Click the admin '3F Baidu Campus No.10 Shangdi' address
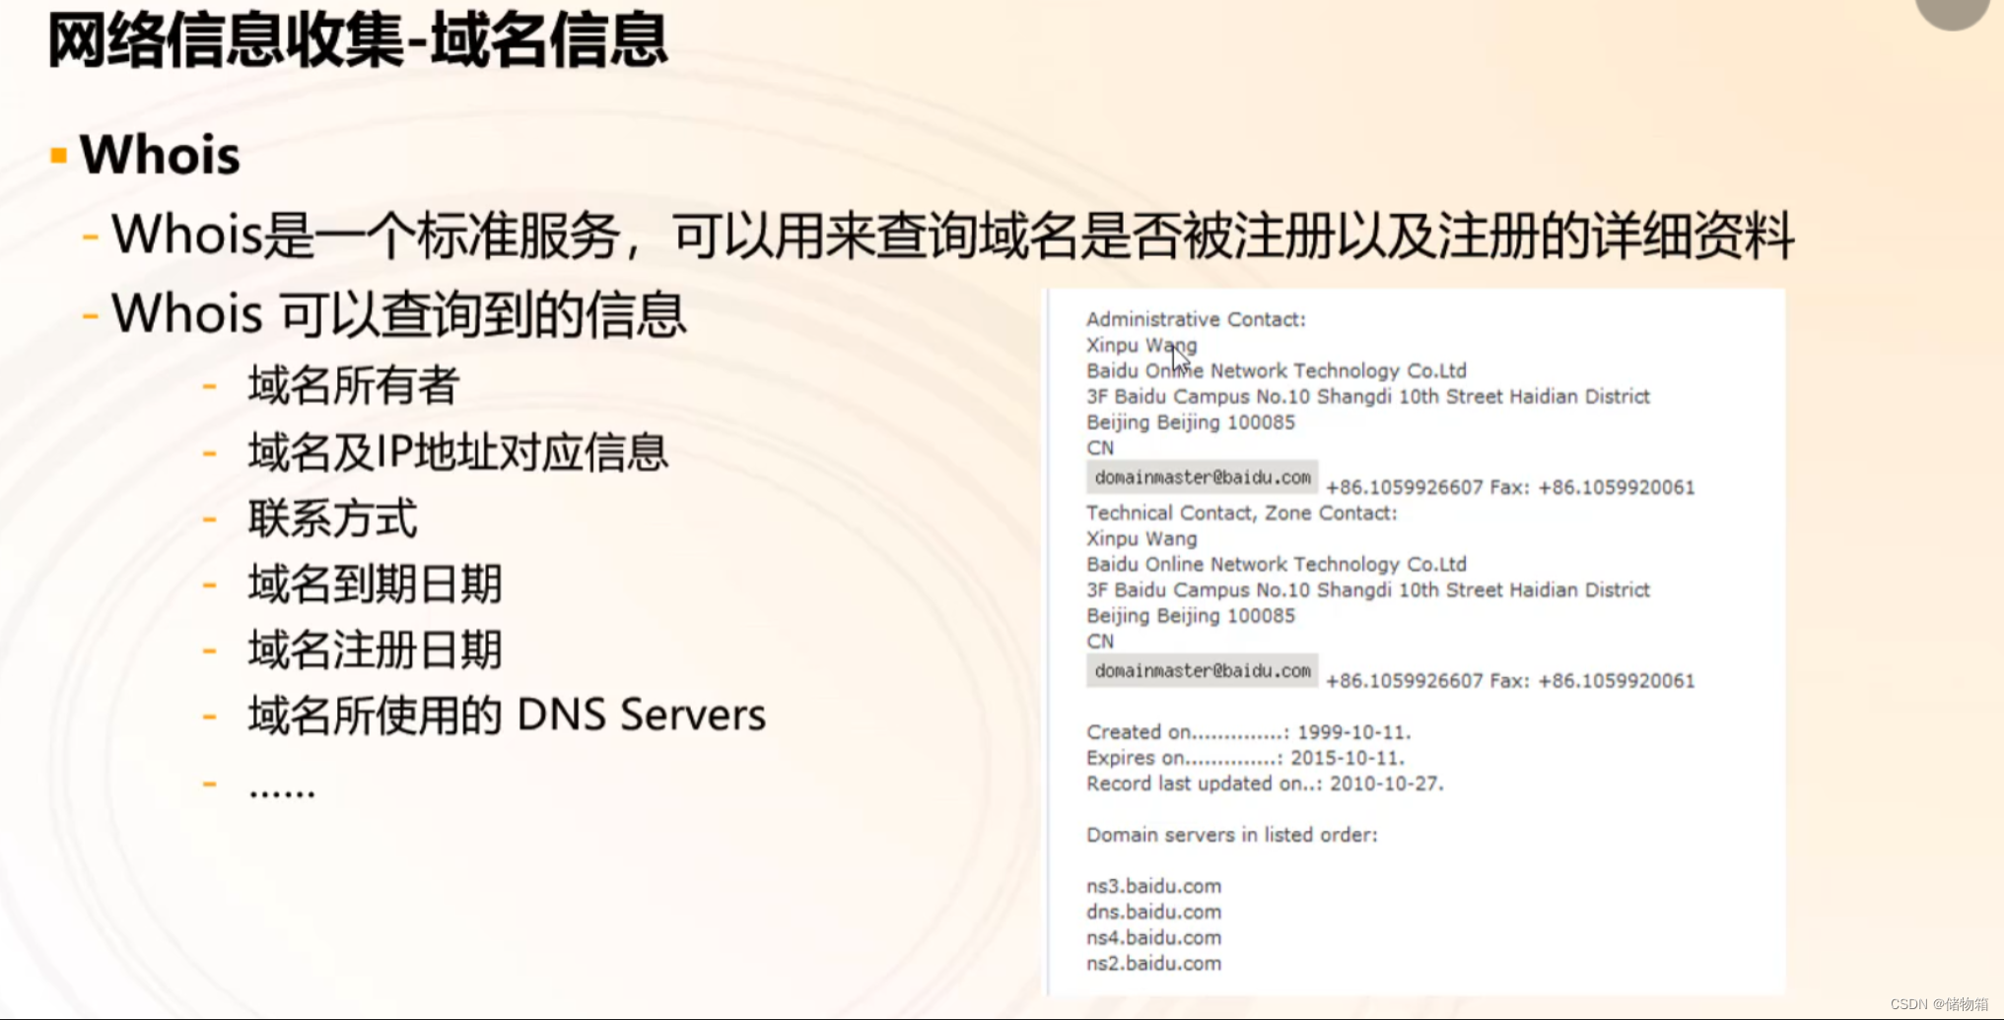 tap(1368, 396)
